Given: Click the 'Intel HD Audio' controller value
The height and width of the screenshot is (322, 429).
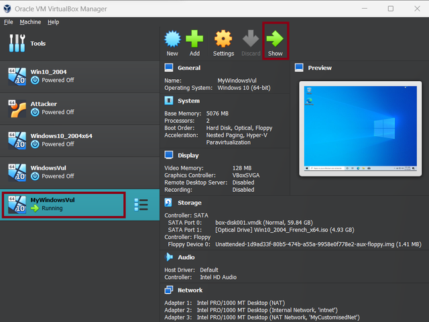Looking at the screenshot, I should (218, 277).
